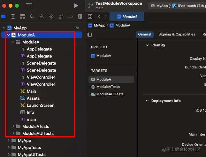The width and height of the screenshot is (206, 157).
Task: Toggle the navigator sidebar button
Action: tap(29, 6)
